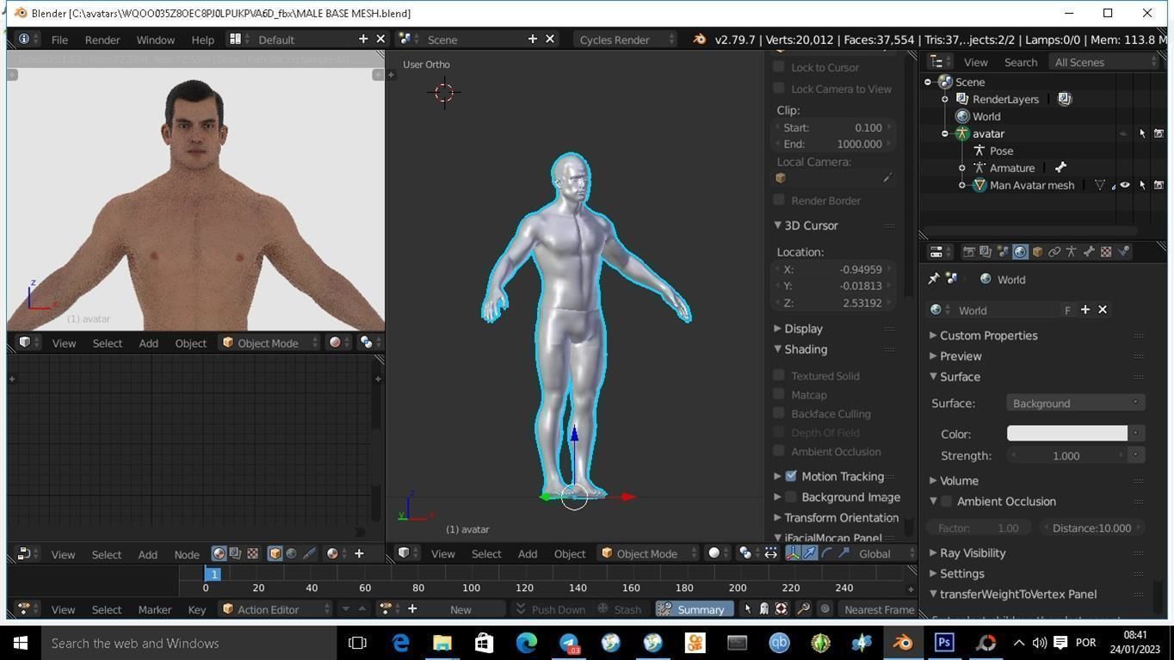
Task: Click the World background color swatch
Action: point(1066,434)
